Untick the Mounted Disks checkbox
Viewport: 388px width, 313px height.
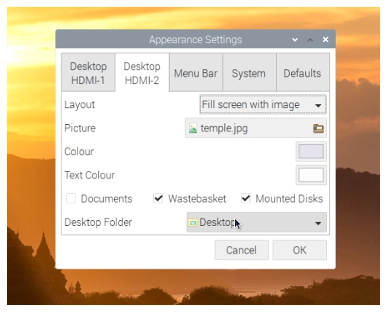246,198
